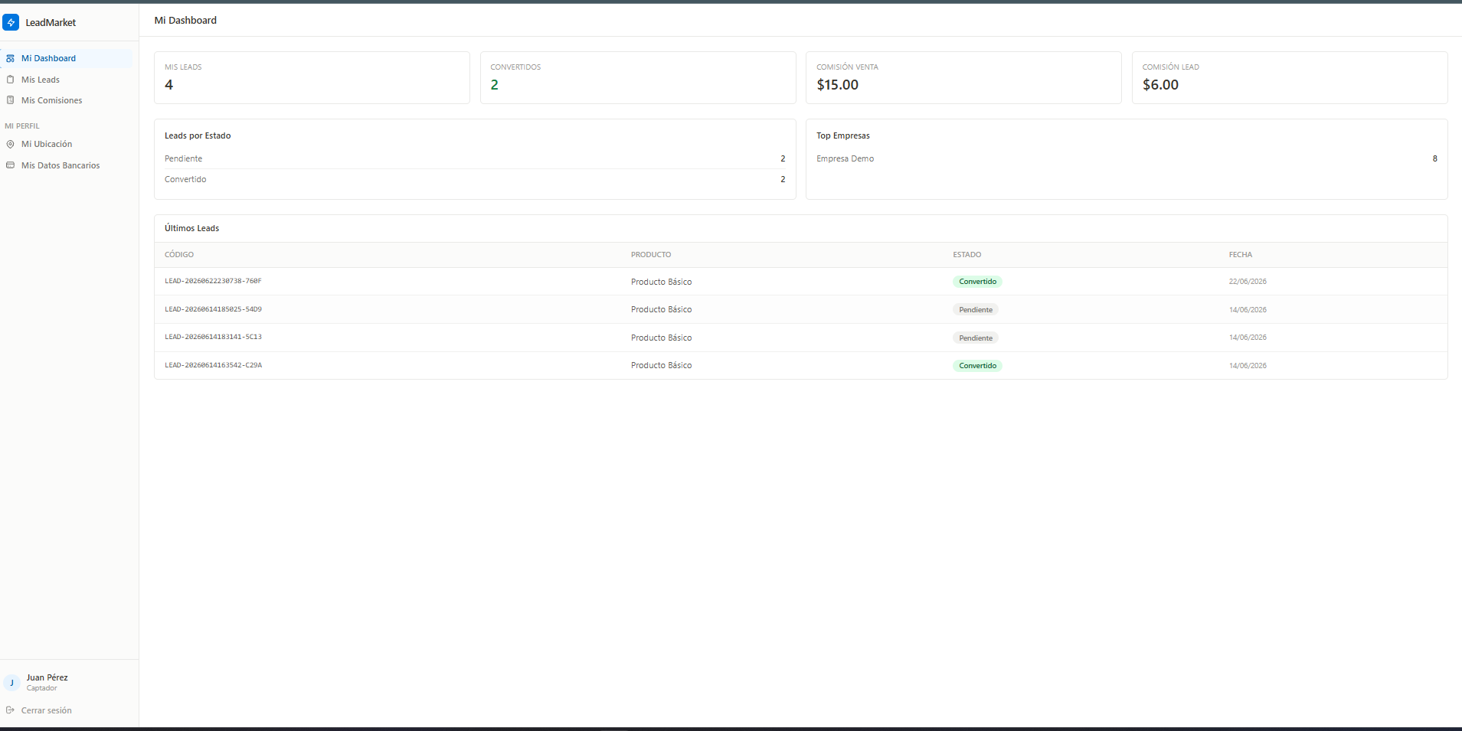Select the COMISIÓN VENTA $15.00 card

coord(963,77)
